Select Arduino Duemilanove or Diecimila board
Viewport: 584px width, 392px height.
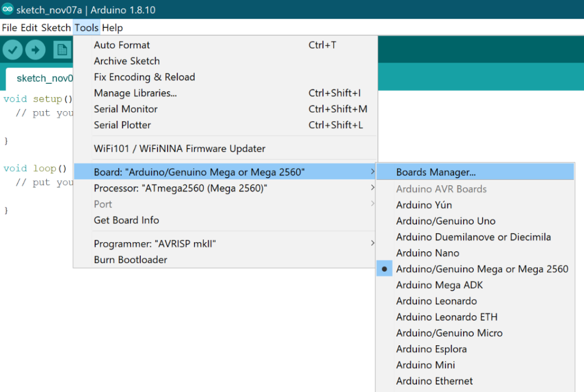pyautogui.click(x=475, y=237)
